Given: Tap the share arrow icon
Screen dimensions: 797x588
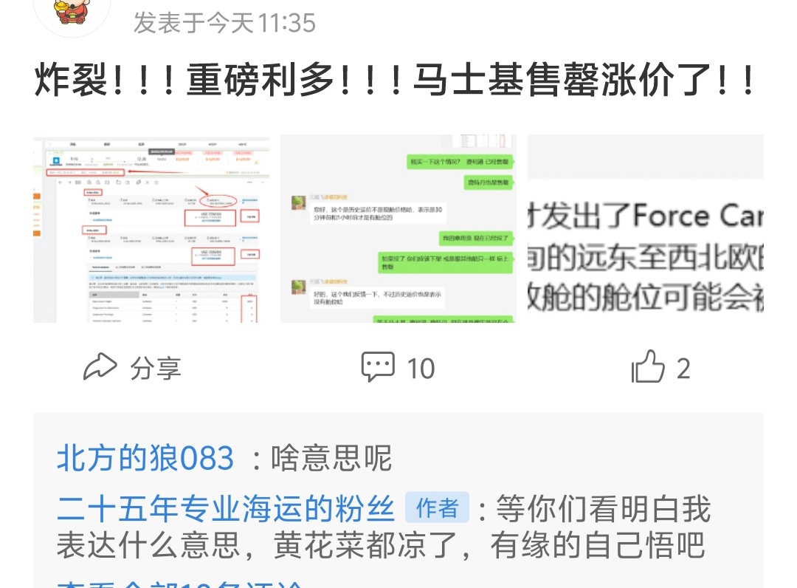Looking at the screenshot, I should tap(100, 366).
